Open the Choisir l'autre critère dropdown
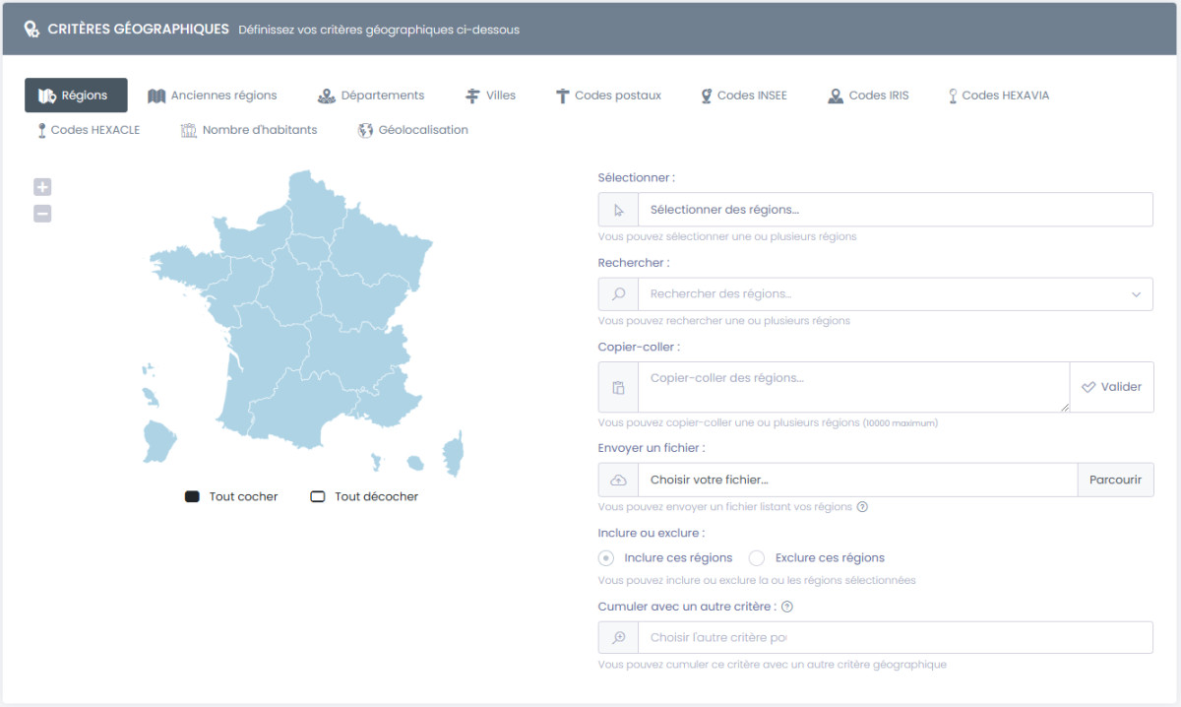The image size is (1181, 707). pos(895,637)
